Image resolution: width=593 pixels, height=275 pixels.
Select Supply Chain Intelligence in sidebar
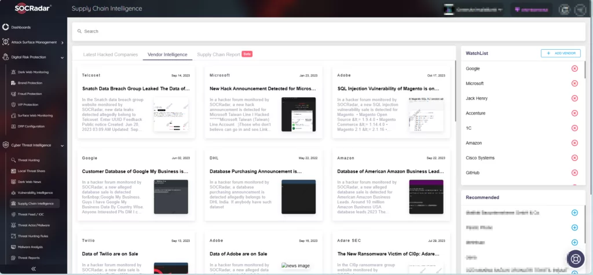tap(35, 204)
